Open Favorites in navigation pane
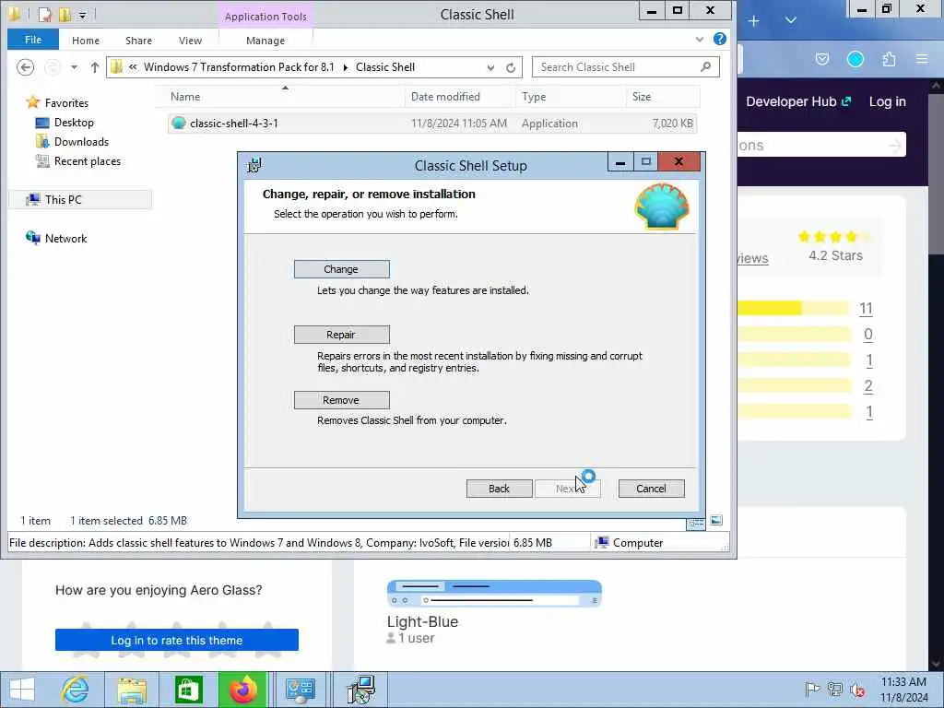The image size is (944, 708). (x=66, y=103)
